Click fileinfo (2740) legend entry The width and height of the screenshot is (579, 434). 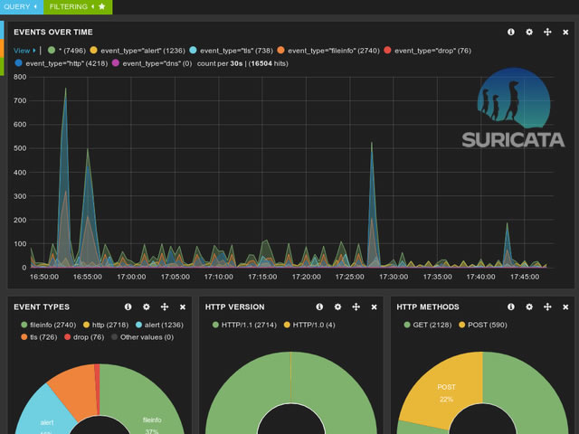pyautogui.click(x=49, y=325)
